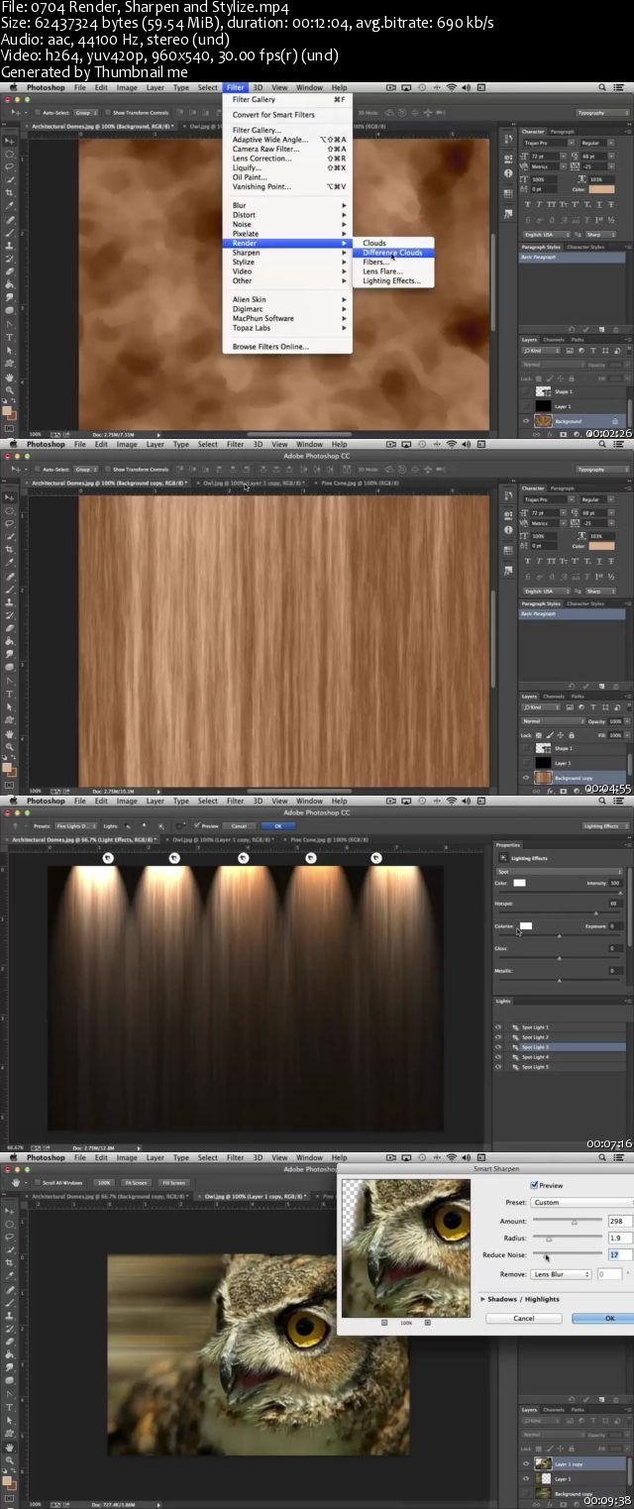Screen dimensions: 634x1509
Task: Choose Difference Clouds from Render submenu
Action: (392, 253)
